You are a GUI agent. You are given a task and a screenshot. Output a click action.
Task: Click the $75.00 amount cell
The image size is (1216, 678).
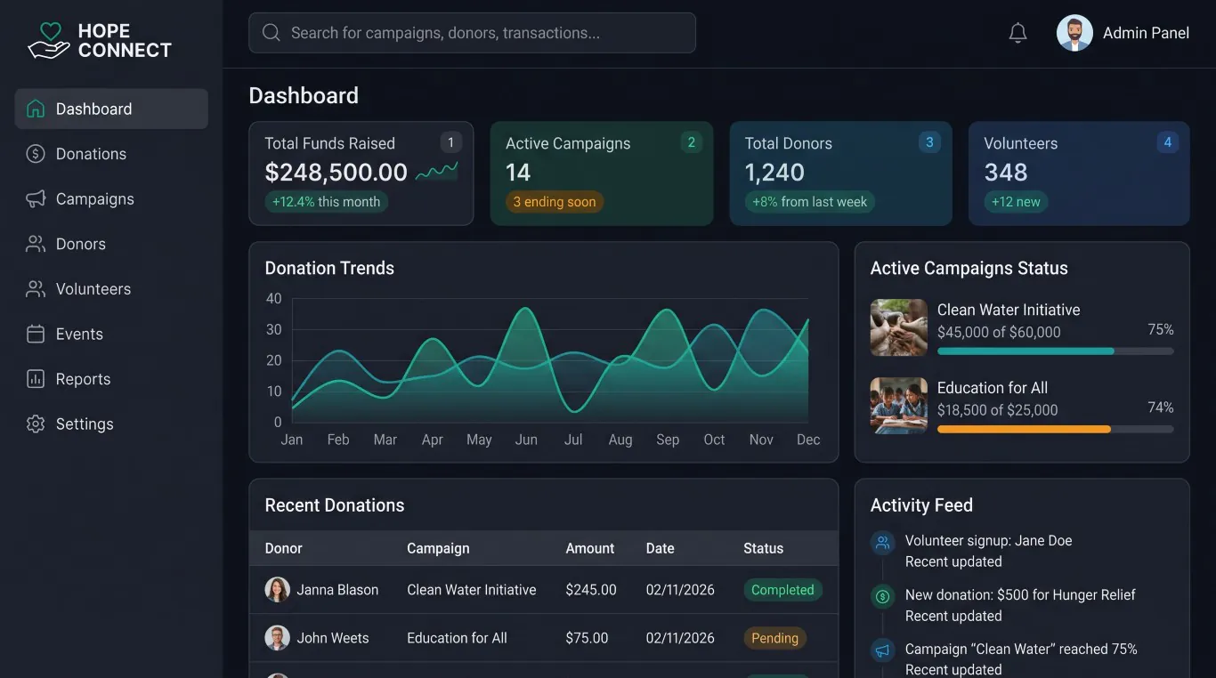[x=587, y=638]
